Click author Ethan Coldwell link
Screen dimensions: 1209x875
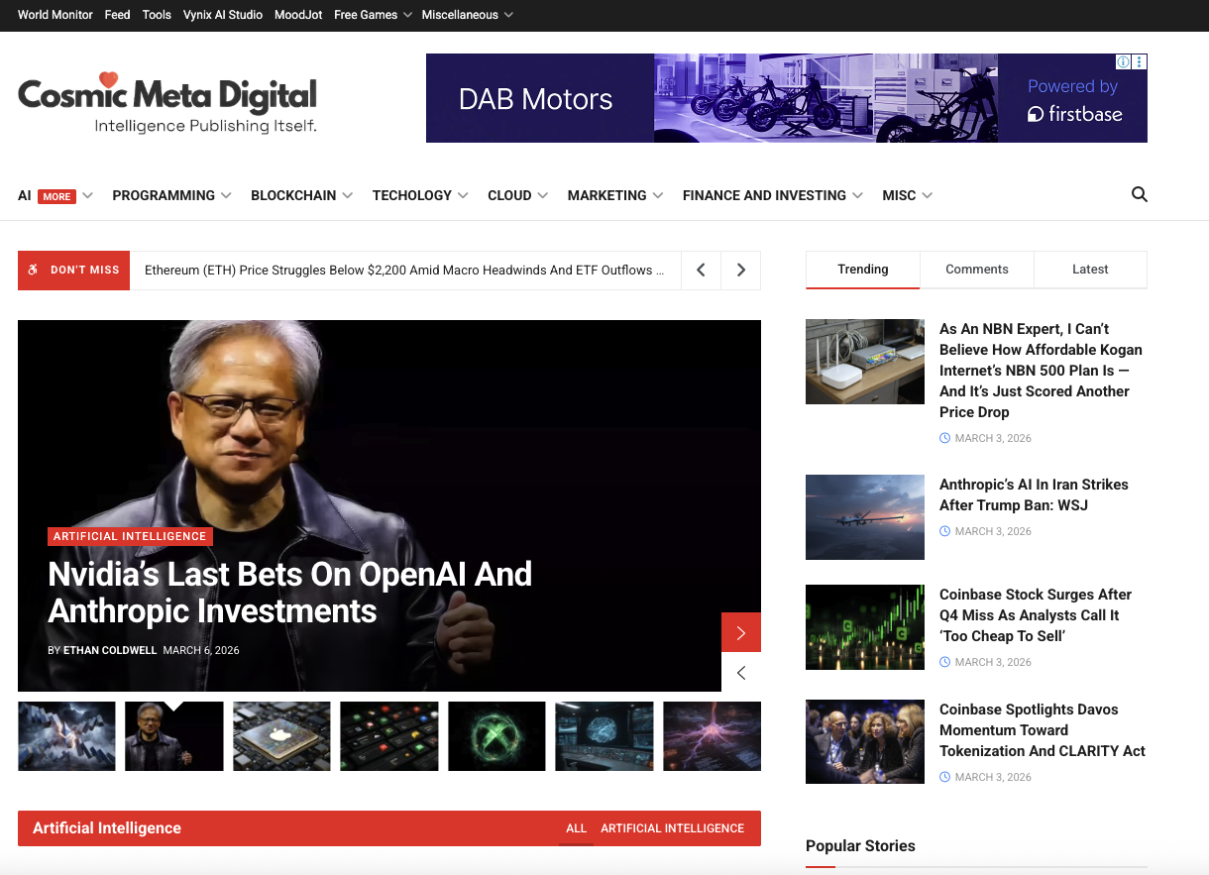tap(110, 650)
